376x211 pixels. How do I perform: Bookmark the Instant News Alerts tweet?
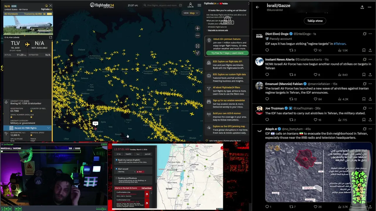tap(364, 74)
